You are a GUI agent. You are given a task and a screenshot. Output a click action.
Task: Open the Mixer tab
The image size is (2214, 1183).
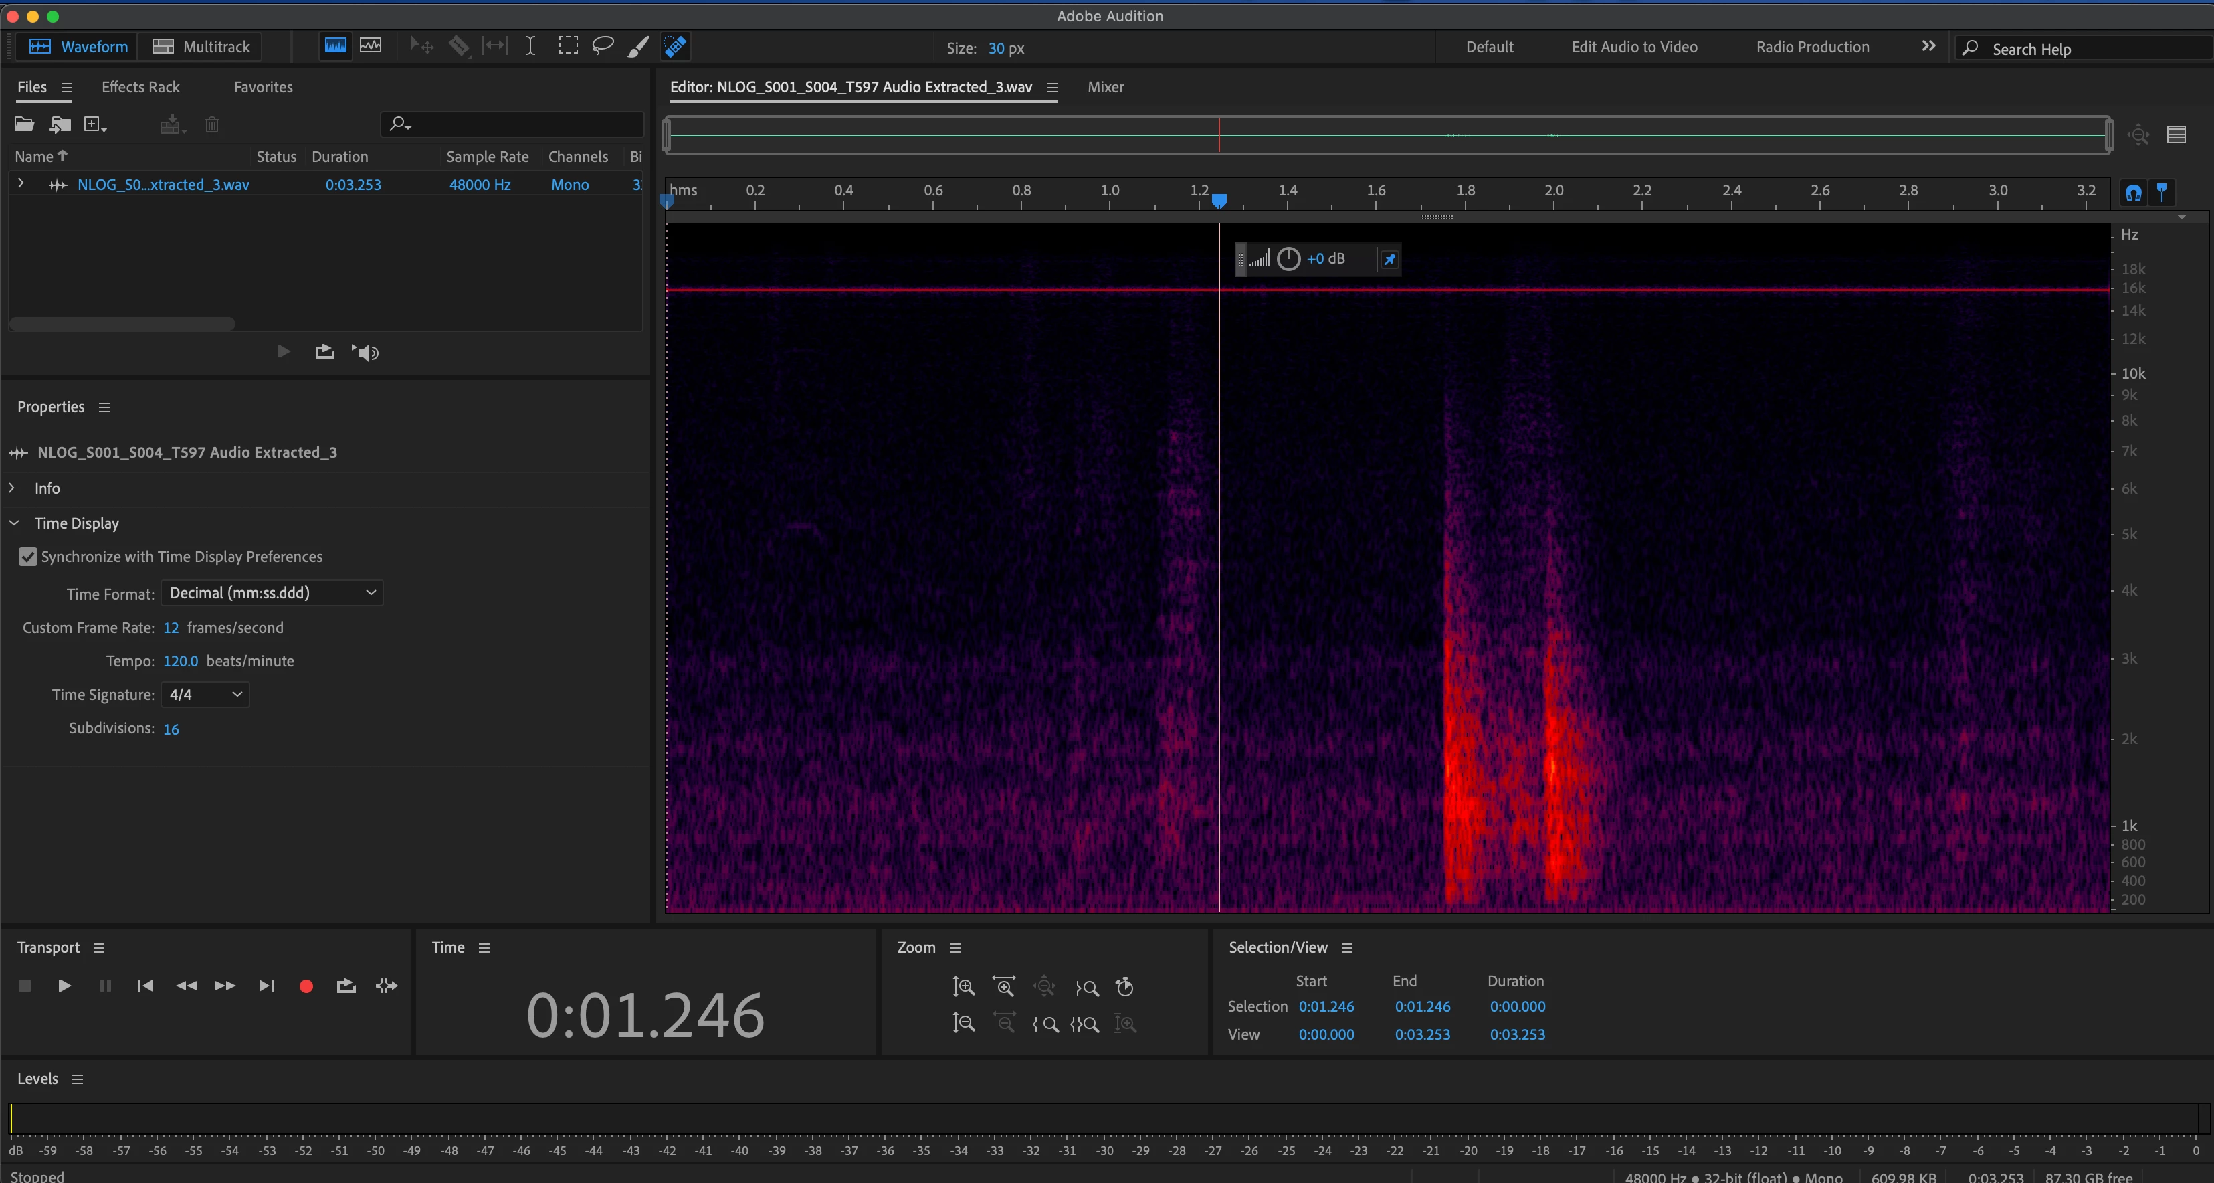coord(1105,87)
